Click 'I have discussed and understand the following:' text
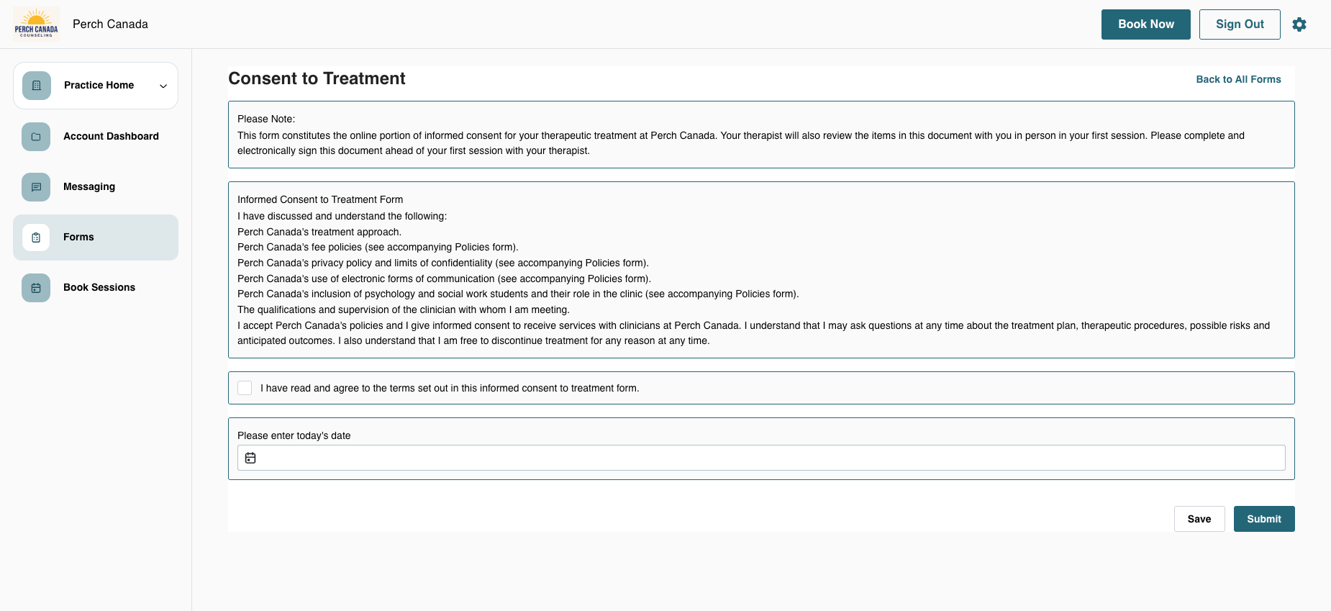 coord(342,217)
